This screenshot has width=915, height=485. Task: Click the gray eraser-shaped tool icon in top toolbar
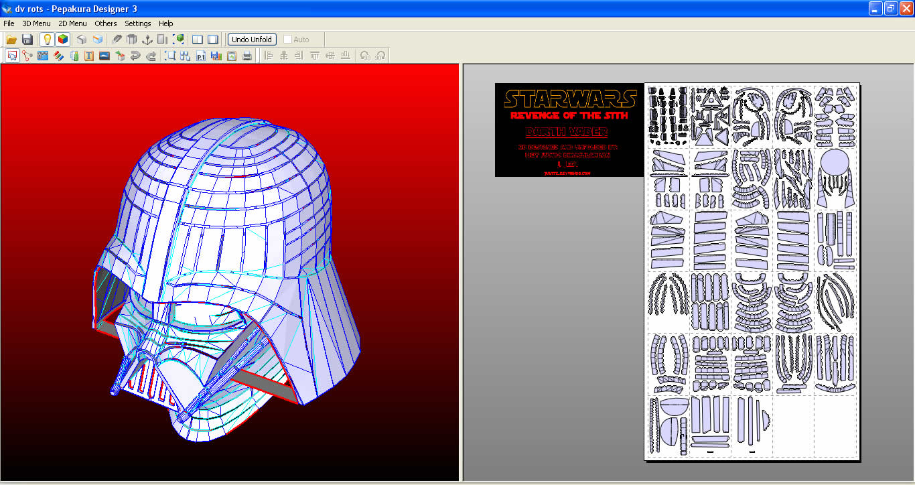[x=117, y=40]
